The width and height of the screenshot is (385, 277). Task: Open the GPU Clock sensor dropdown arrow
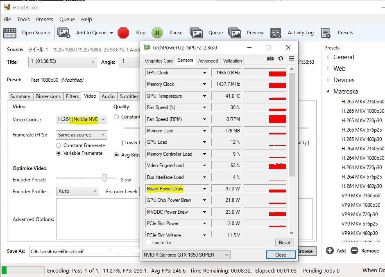[204, 73]
